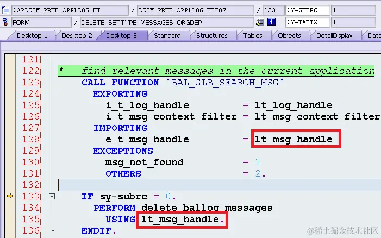Open the Objects tab
The height and width of the screenshot is (238, 381).
289,36
